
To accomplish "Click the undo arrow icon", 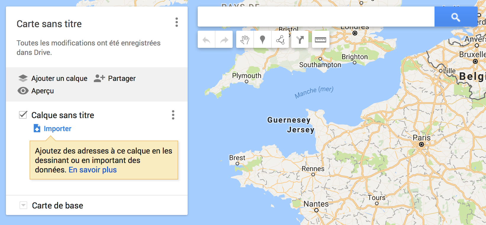I will pos(206,40).
